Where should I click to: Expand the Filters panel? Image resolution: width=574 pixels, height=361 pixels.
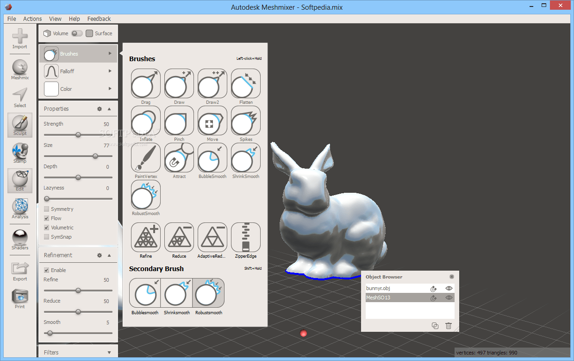click(109, 352)
